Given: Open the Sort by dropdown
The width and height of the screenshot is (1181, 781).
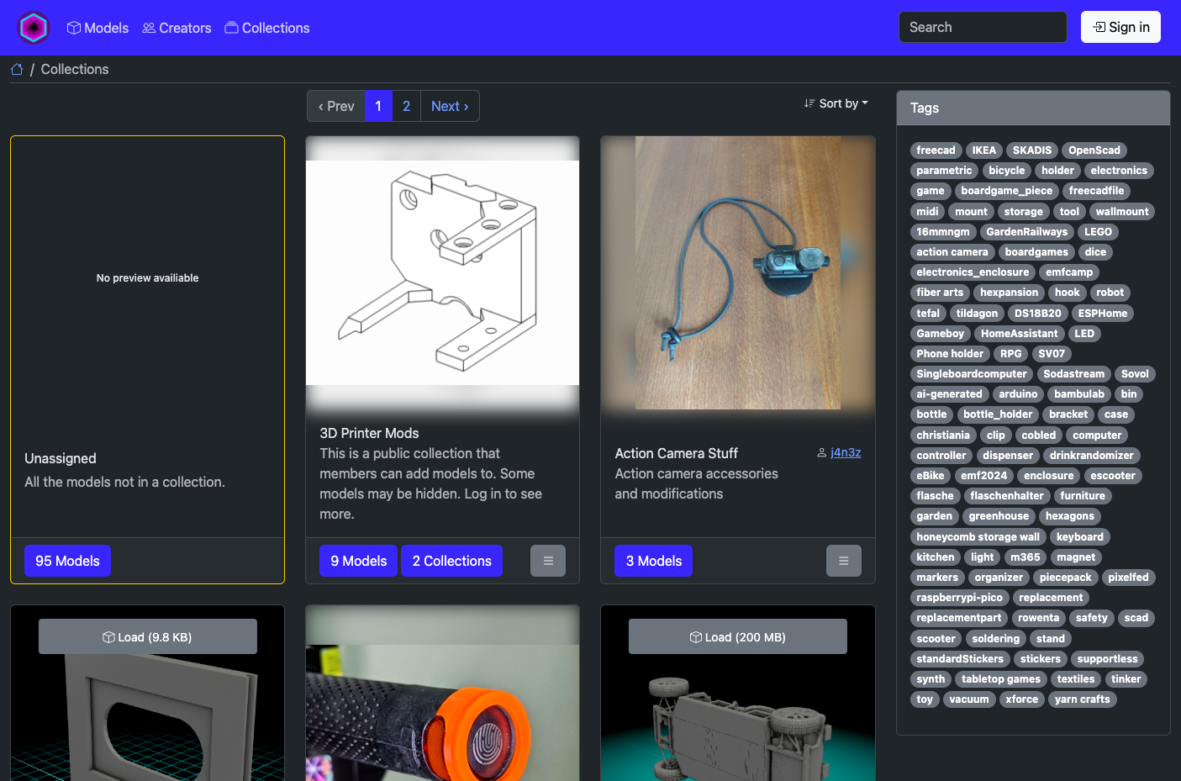Looking at the screenshot, I should tap(836, 103).
